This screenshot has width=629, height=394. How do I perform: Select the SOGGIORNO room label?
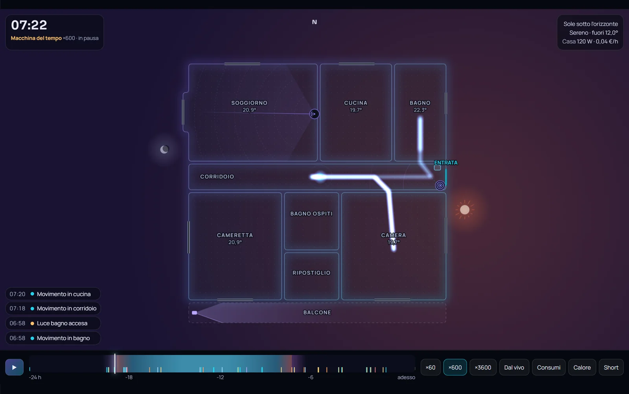(249, 103)
